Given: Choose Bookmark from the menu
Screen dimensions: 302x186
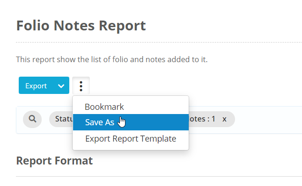Looking at the screenshot, I should click(104, 107).
